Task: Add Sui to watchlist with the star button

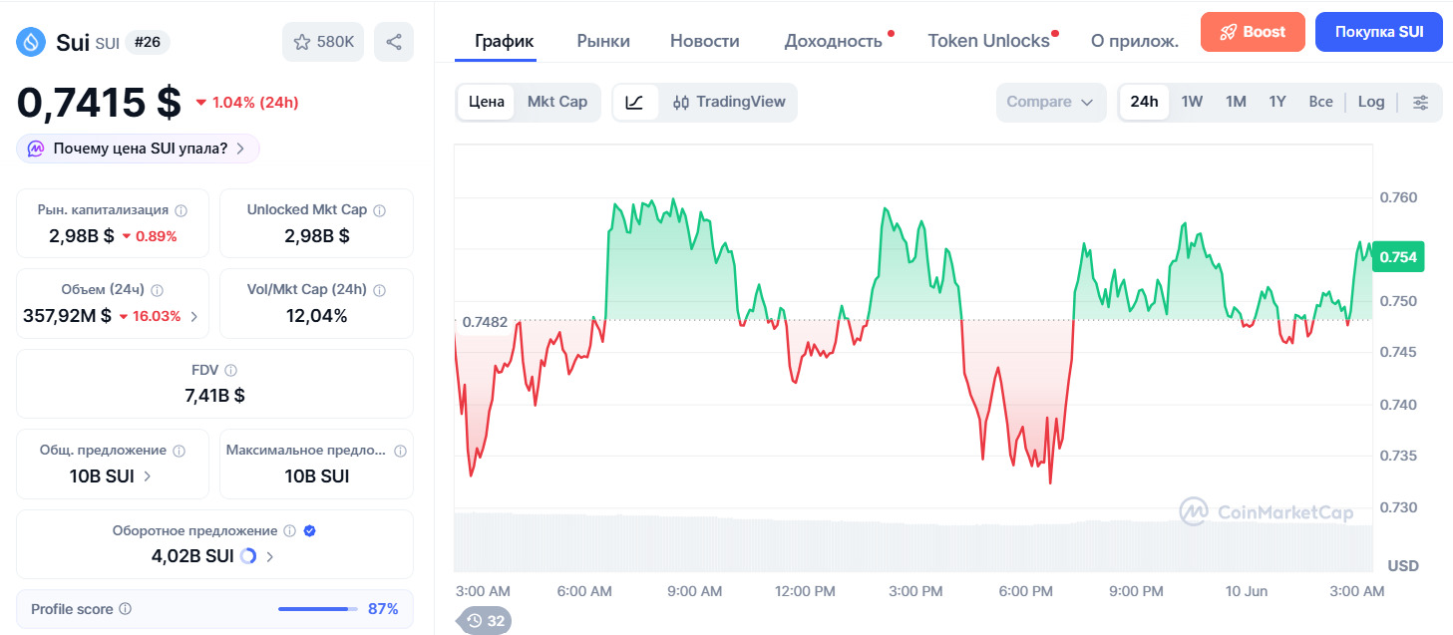Action: [323, 42]
